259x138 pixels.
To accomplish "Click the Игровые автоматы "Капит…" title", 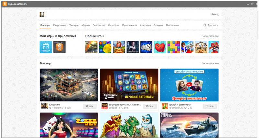I will (x=125, y=105).
